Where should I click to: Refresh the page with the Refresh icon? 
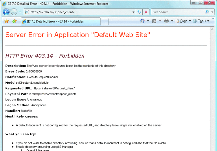pos(139,12)
